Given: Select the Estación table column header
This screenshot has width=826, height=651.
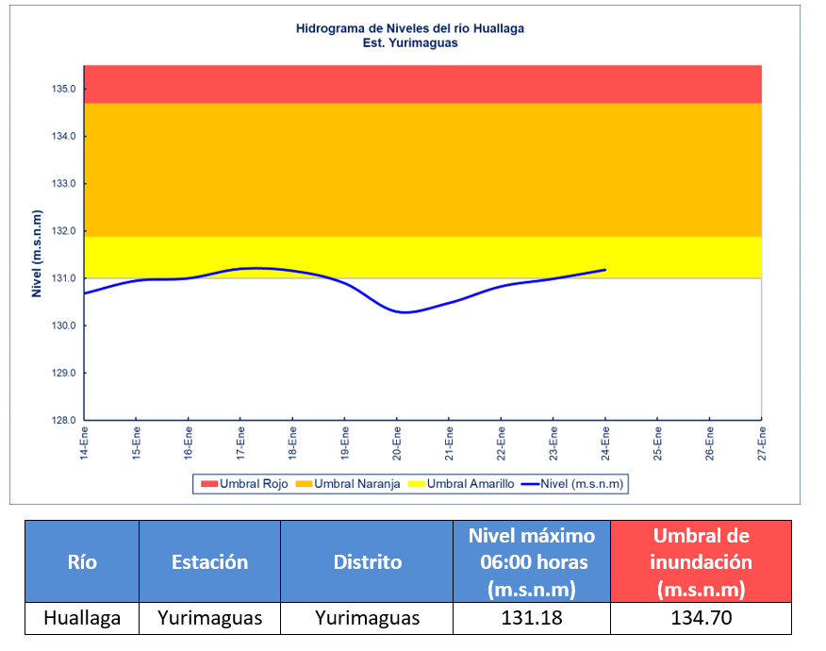Looking at the screenshot, I should (x=209, y=562).
